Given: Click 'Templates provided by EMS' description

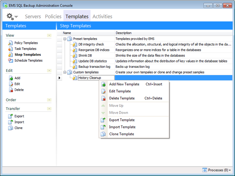Looking at the screenshot, I should [x=135, y=39].
